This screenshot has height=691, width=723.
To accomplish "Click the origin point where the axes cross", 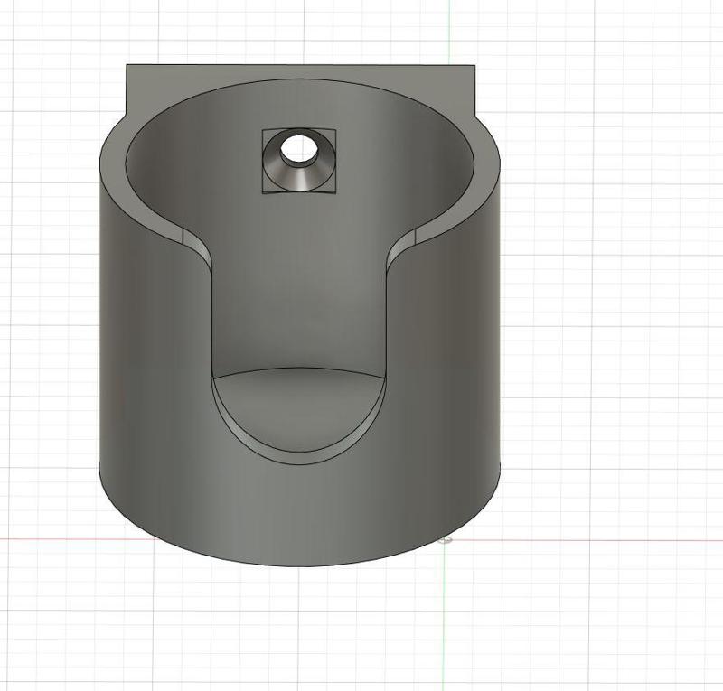I will tap(444, 540).
